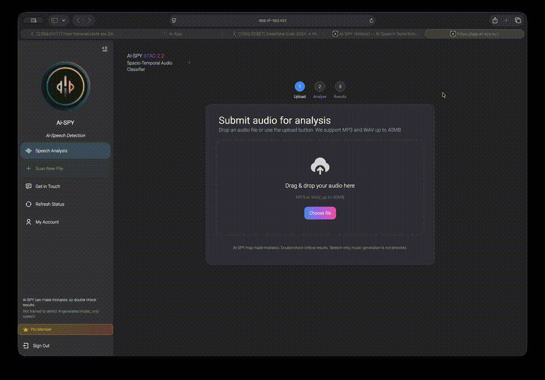Click the 'Spacio-Temporal Audio Classifier' subtitle
Screen dimensions: 545x380
point(149,66)
